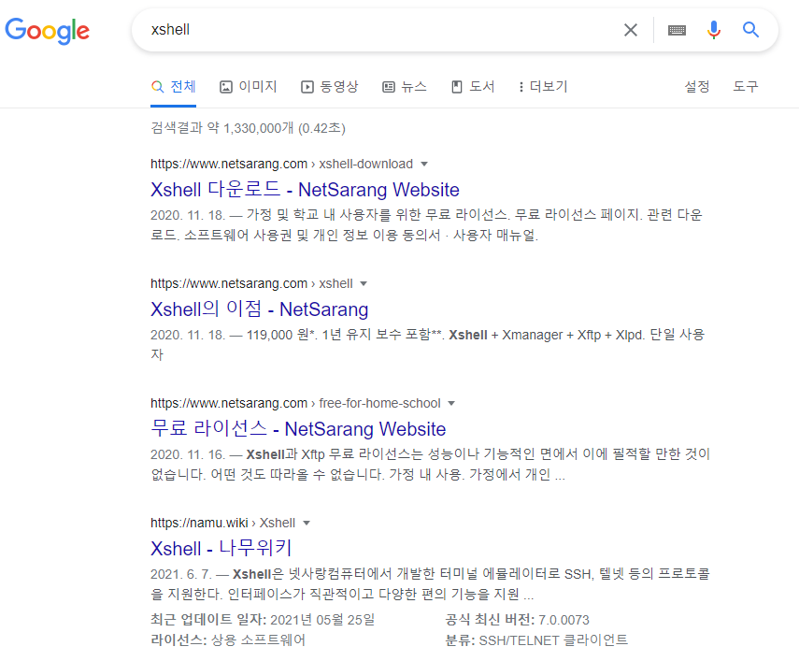The image size is (799, 661).
Task: Expand arrow next to free-for-home-school URL
Action: pyautogui.click(x=451, y=404)
